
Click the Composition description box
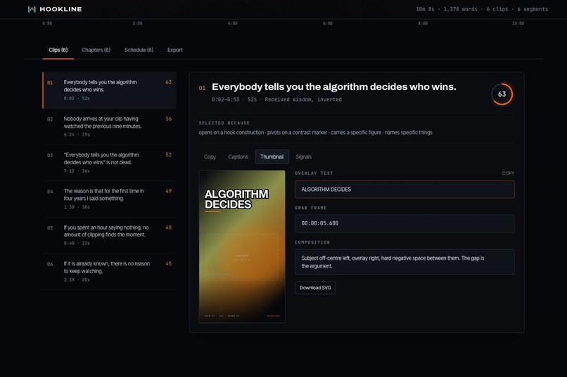(404, 262)
